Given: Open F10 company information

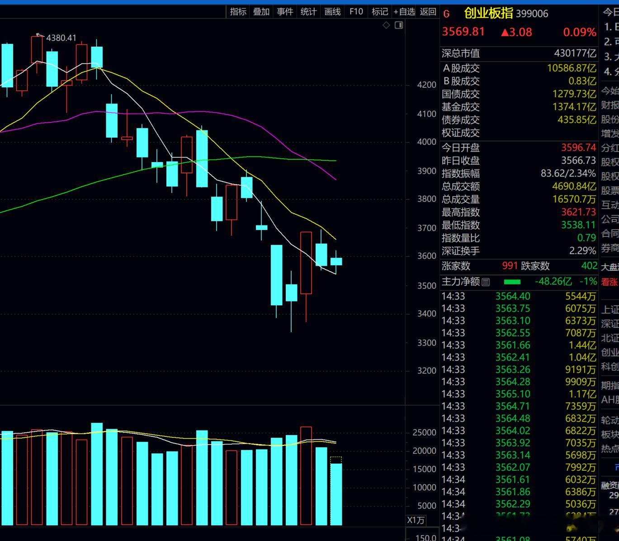Looking at the screenshot, I should [x=356, y=12].
